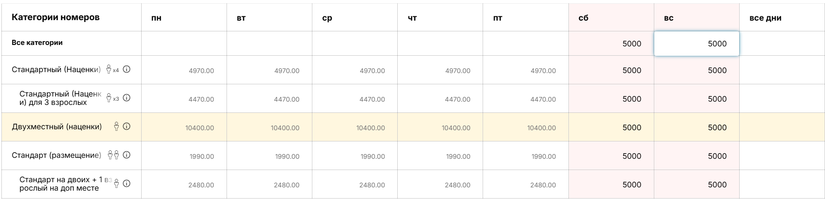Click info icon for Стандартный для 3 взрослых
Image resolution: width=825 pixels, height=200 pixels.
[127, 98]
